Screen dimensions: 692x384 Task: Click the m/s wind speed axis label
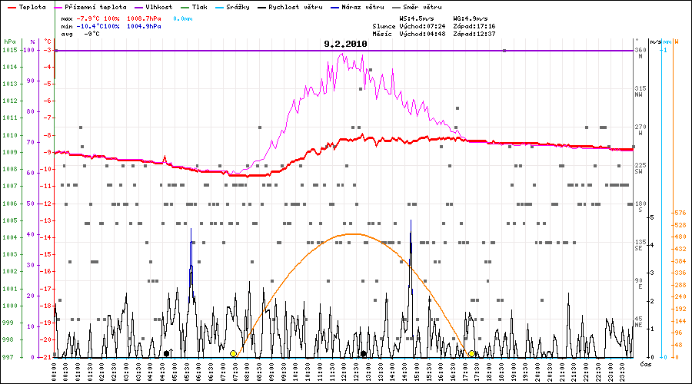point(654,41)
